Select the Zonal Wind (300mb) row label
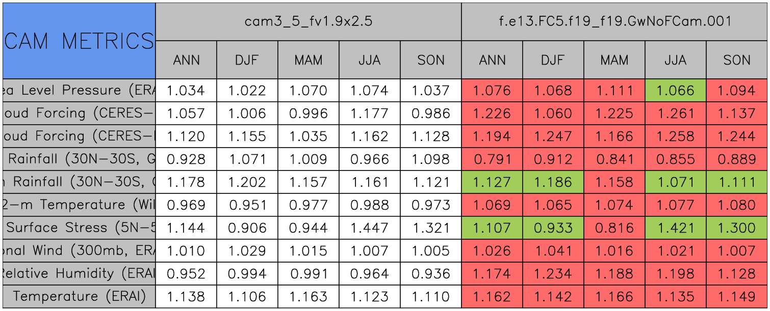The image size is (770, 311). click(x=79, y=251)
